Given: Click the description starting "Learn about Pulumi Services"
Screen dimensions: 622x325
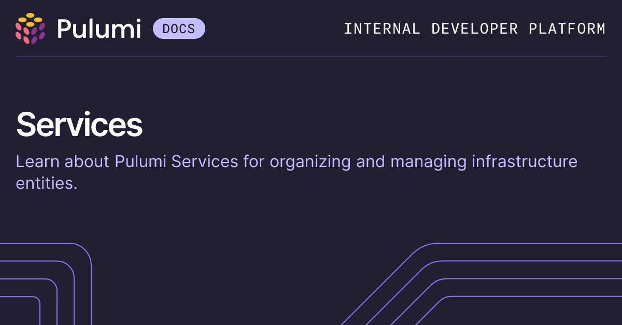Looking at the screenshot, I should [x=296, y=172].
